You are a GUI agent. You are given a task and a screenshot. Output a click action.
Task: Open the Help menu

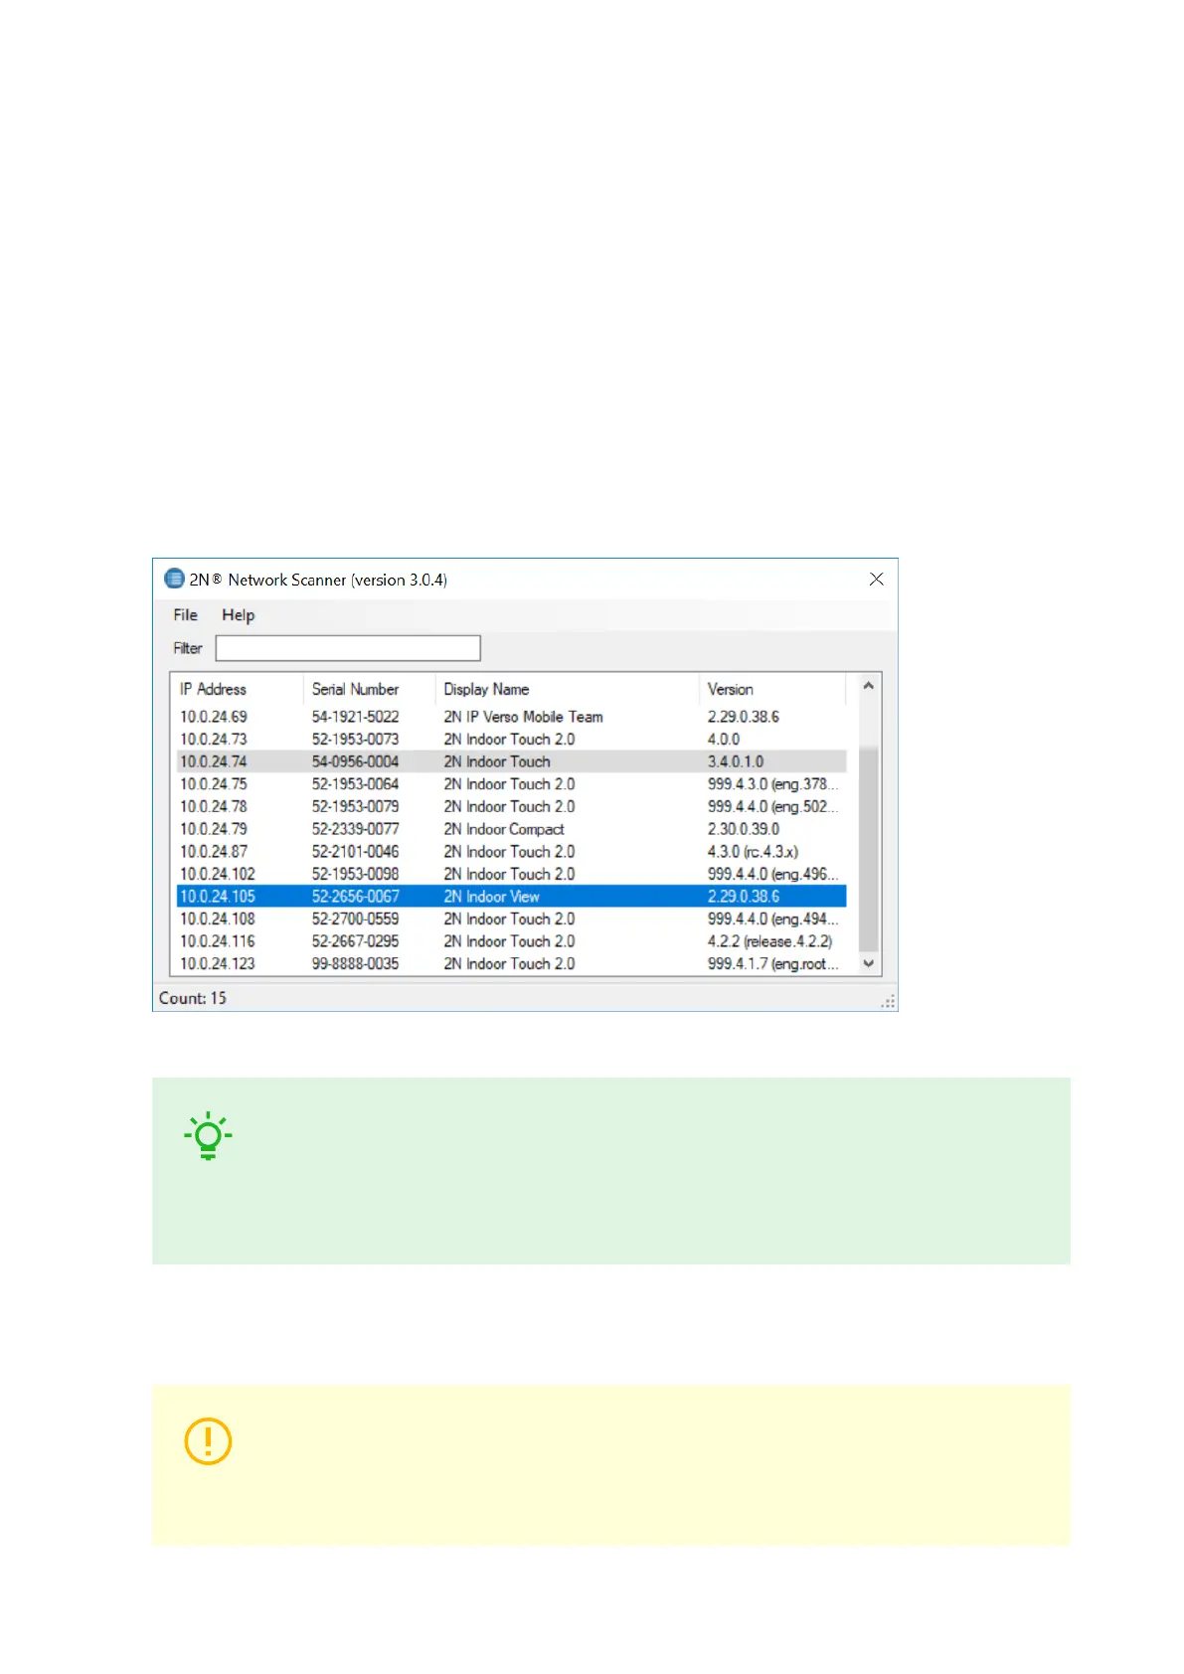coord(238,614)
